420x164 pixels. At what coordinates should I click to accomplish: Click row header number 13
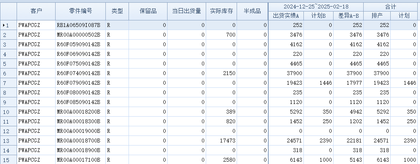[8, 141]
